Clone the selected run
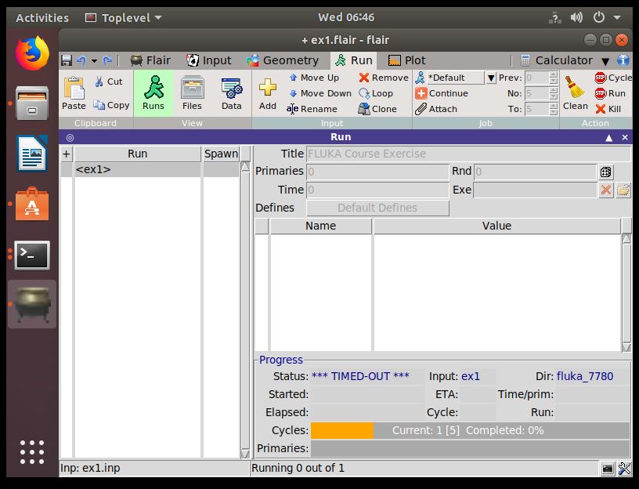 (x=377, y=109)
